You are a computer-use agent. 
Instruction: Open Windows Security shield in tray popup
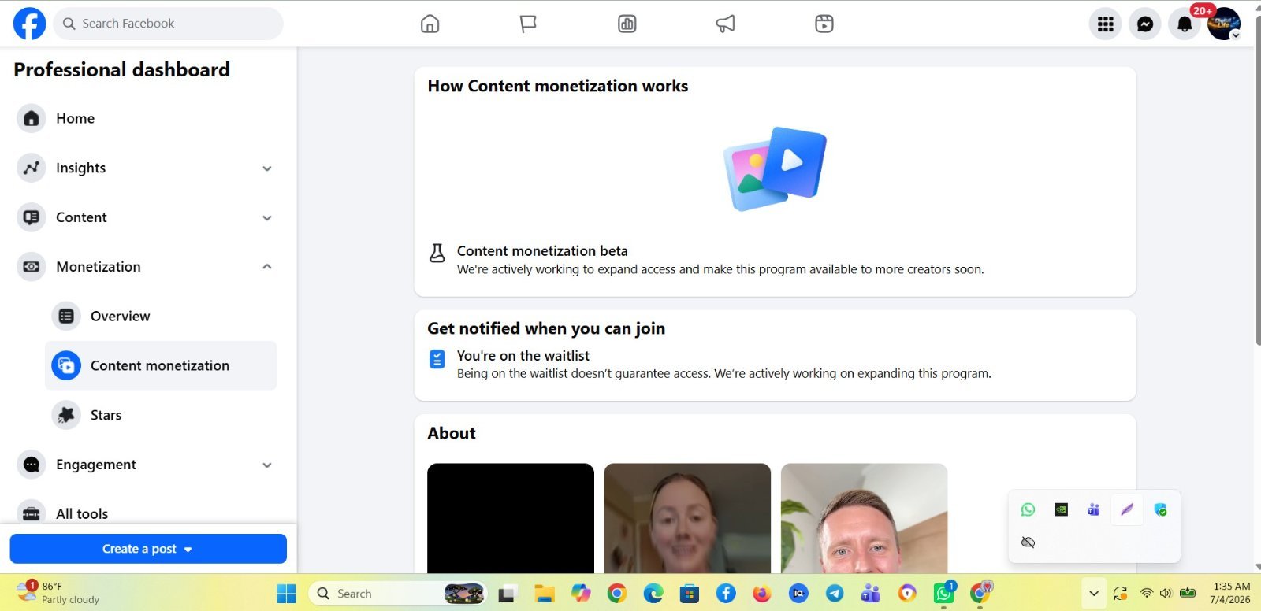1160,509
